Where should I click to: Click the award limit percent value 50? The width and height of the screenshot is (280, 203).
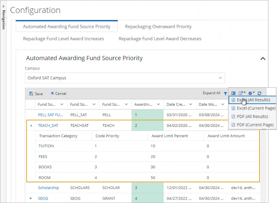tap(153, 177)
